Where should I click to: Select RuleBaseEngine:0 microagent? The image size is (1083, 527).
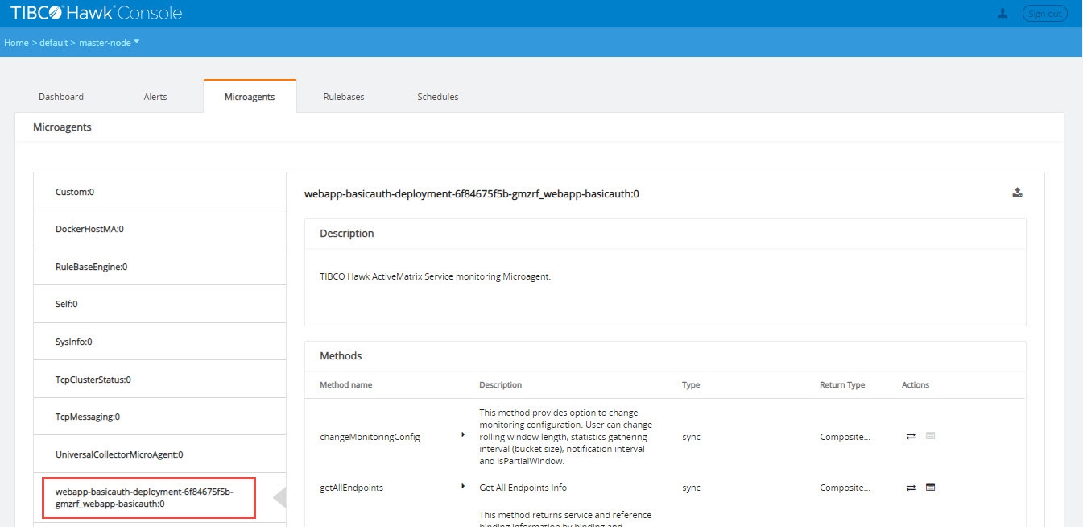[x=159, y=267]
